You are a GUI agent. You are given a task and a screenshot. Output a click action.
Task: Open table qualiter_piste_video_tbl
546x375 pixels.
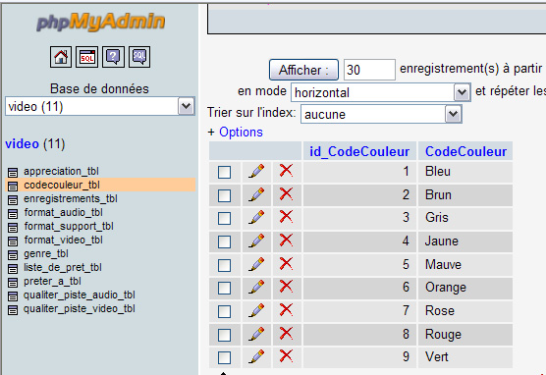point(80,308)
